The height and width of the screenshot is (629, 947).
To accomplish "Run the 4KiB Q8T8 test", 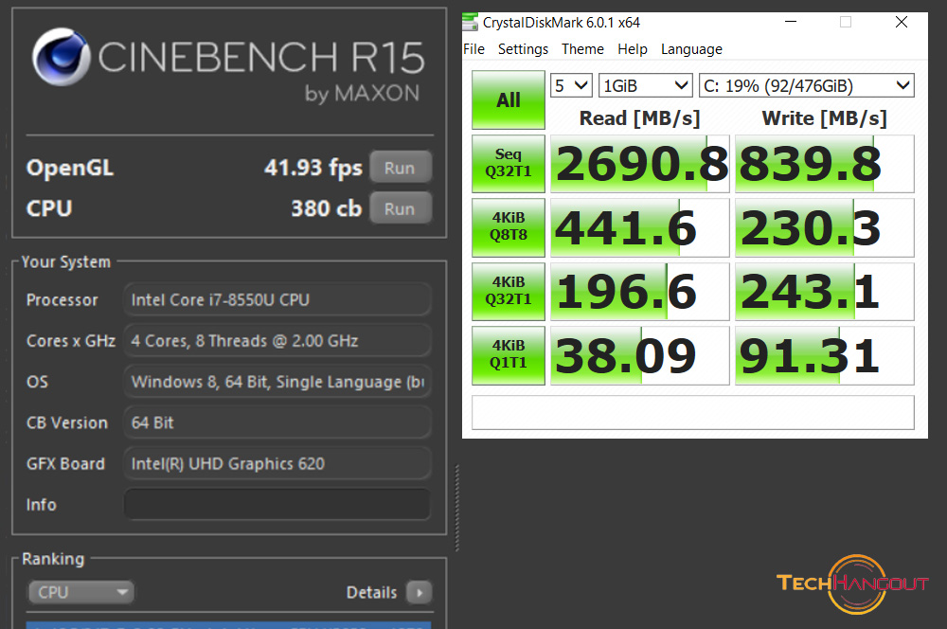I will tap(508, 227).
